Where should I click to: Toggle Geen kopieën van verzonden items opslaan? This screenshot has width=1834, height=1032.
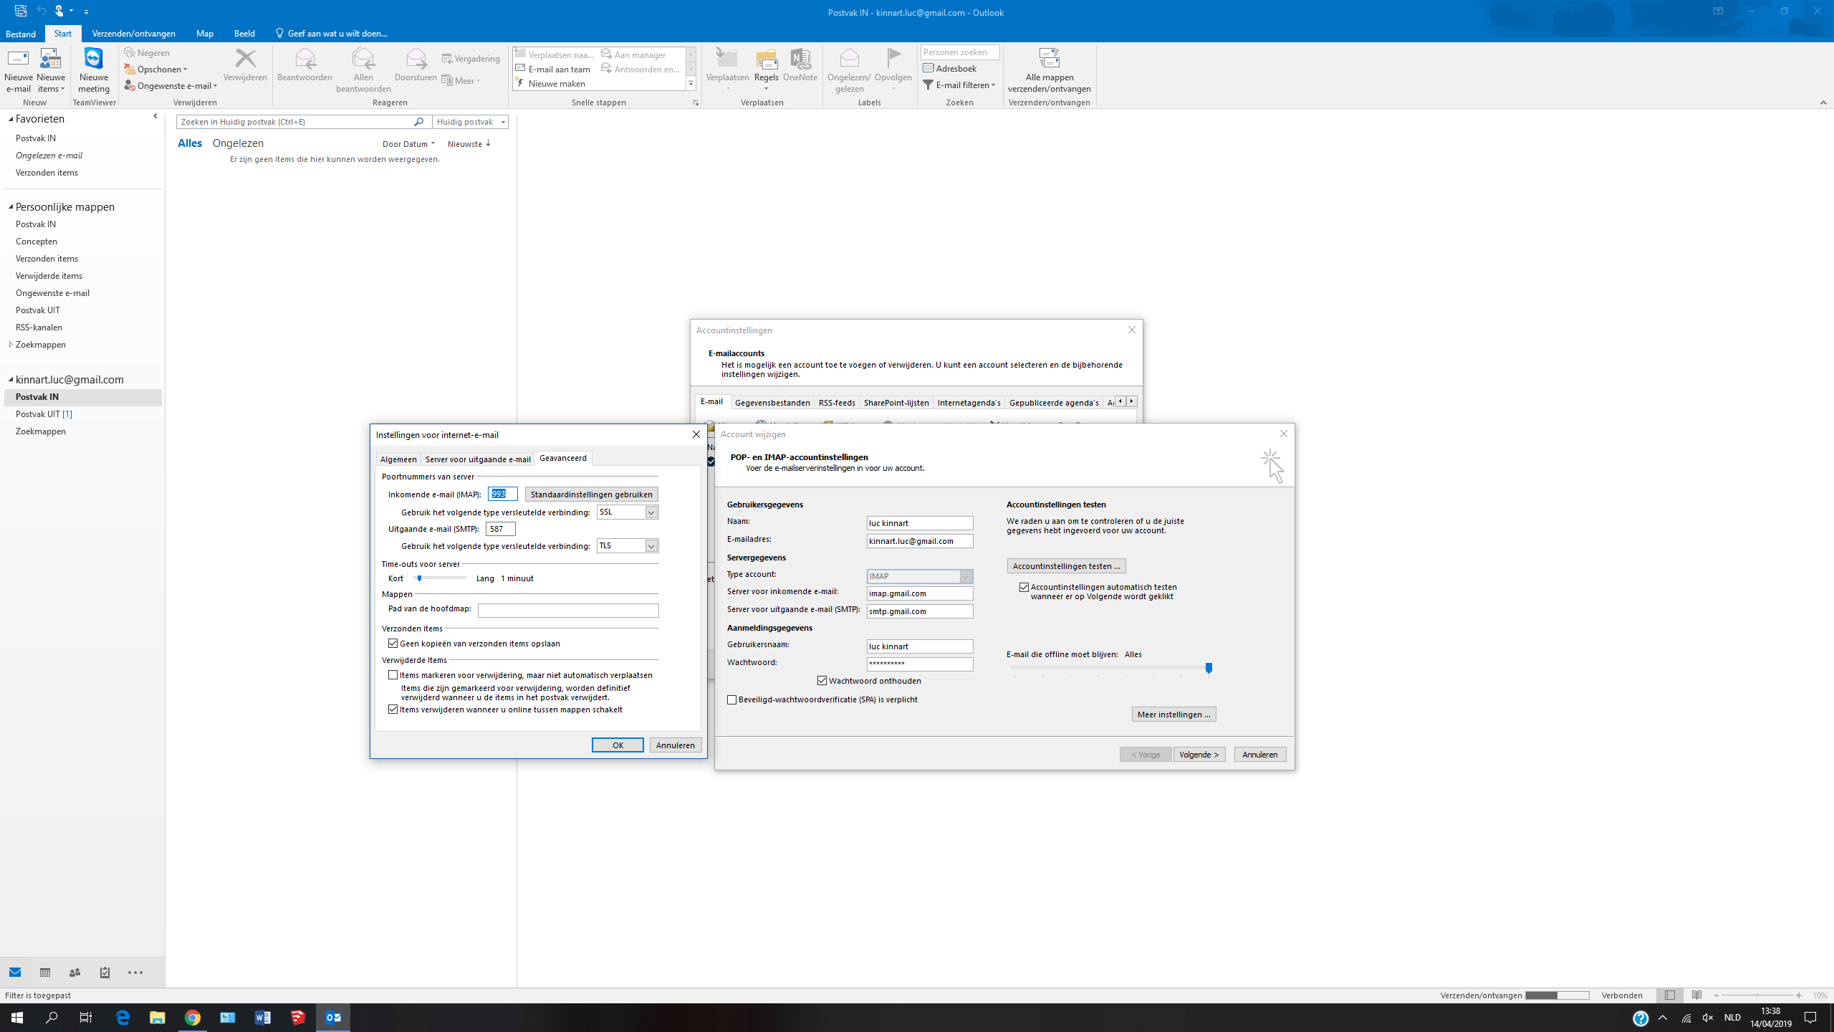tap(393, 644)
